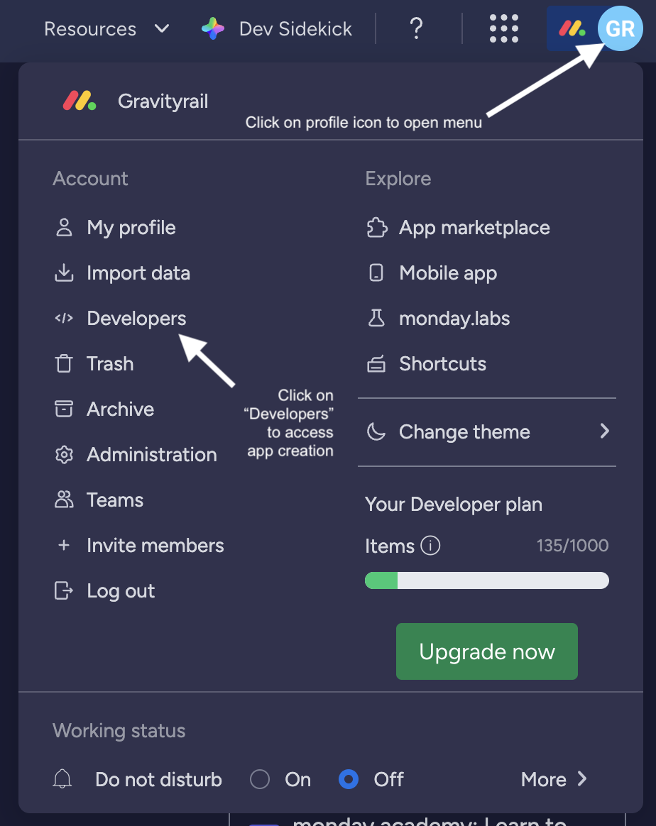This screenshot has height=826, width=656.
Task: Open the monday.com apps grid icon
Action: tap(503, 28)
